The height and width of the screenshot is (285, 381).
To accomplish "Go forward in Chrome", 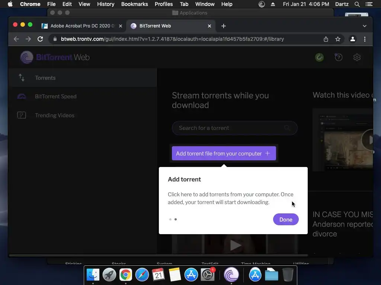I will [x=28, y=39].
